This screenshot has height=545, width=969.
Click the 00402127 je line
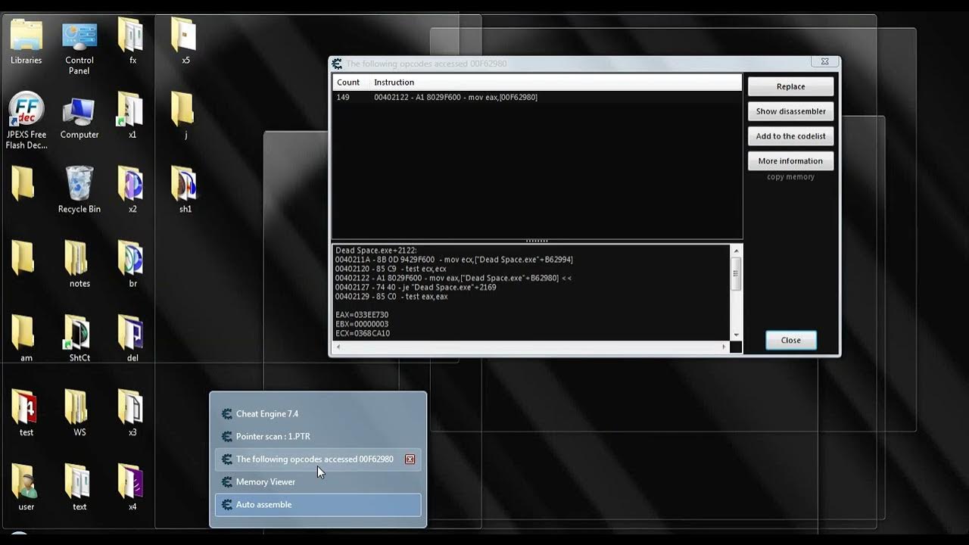(416, 288)
